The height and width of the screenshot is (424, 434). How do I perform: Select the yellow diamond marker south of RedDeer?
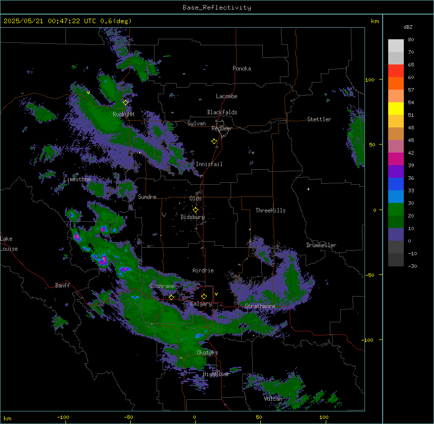(214, 142)
